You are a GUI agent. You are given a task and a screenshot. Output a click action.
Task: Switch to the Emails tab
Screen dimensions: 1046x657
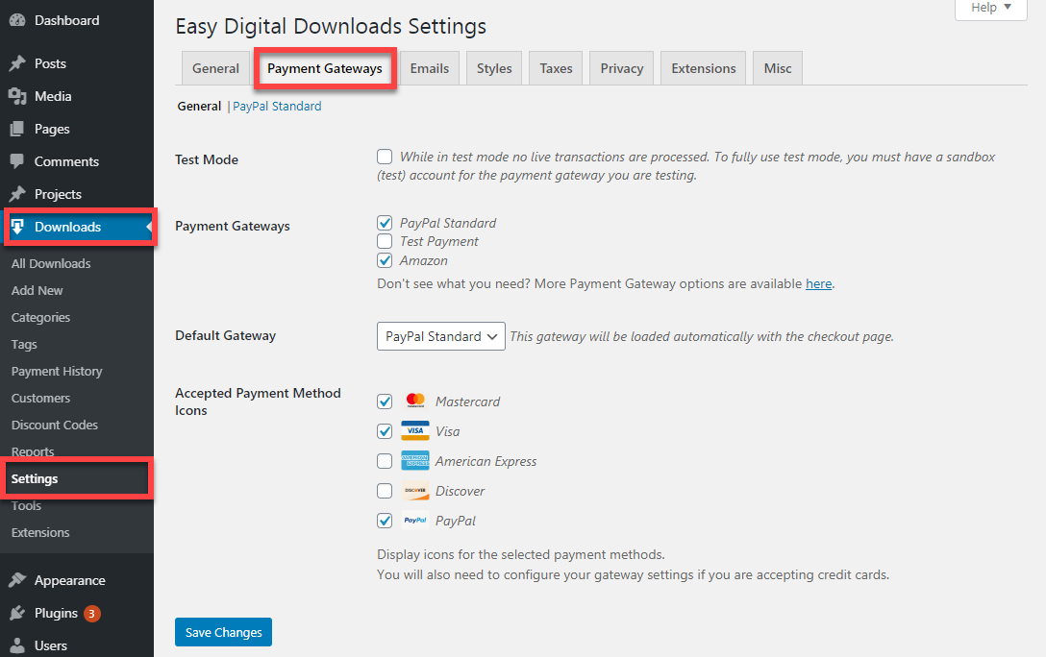[430, 68]
